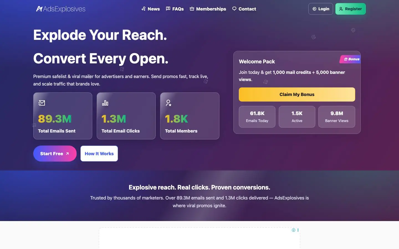Click the Login arrow-circle icon
Screen dimensions: 399x249
pyautogui.click(x=314, y=9)
